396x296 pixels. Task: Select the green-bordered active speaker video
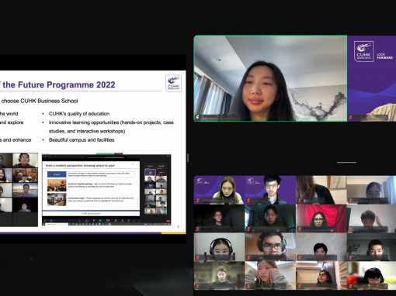(270, 78)
